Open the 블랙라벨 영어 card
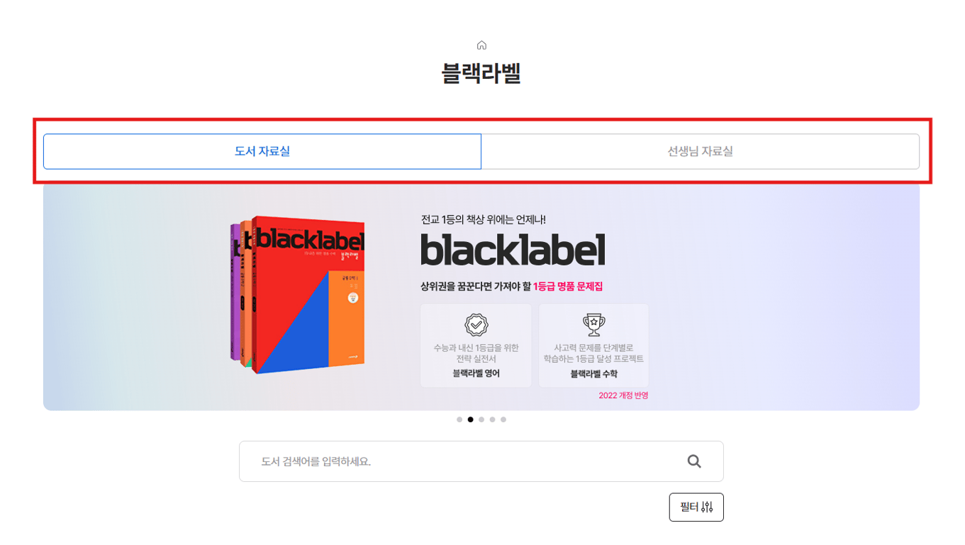The image size is (965, 545). coord(476,346)
